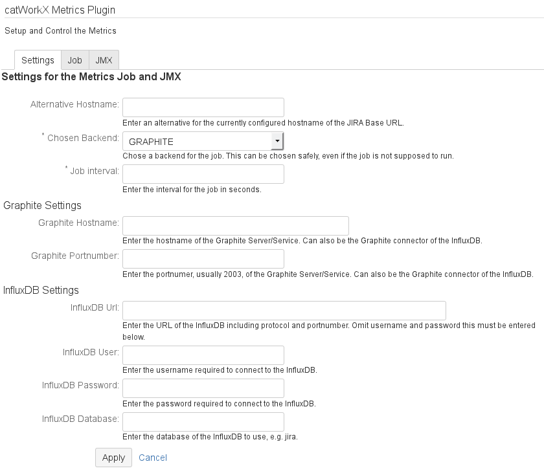Click the "InfluxDB Url:" label
This screenshot has width=544, height=475.
[x=95, y=307]
